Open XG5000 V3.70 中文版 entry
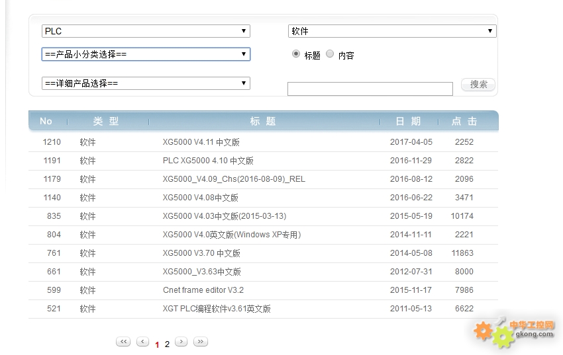 [201, 253]
